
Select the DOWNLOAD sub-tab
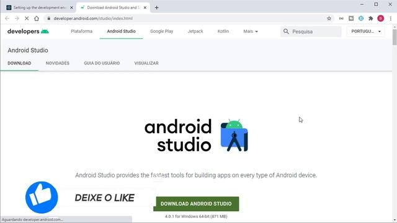click(19, 63)
